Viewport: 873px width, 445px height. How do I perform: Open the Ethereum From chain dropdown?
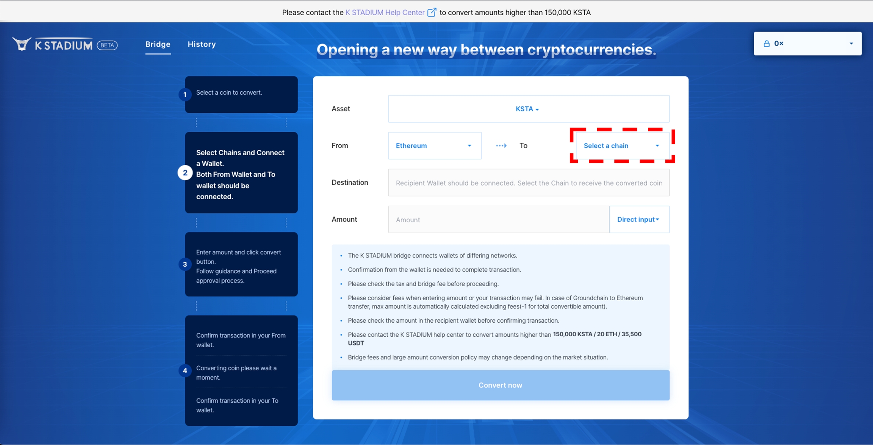tap(435, 145)
